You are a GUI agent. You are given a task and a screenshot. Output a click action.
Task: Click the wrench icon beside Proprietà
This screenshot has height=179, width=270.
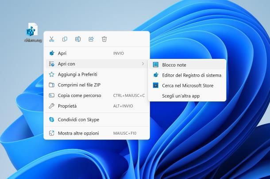[x=51, y=106]
